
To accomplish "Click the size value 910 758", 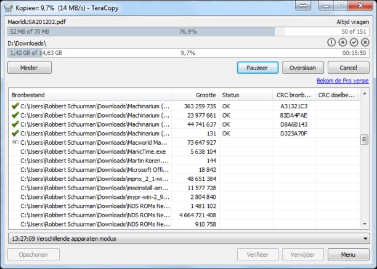I will (205, 224).
